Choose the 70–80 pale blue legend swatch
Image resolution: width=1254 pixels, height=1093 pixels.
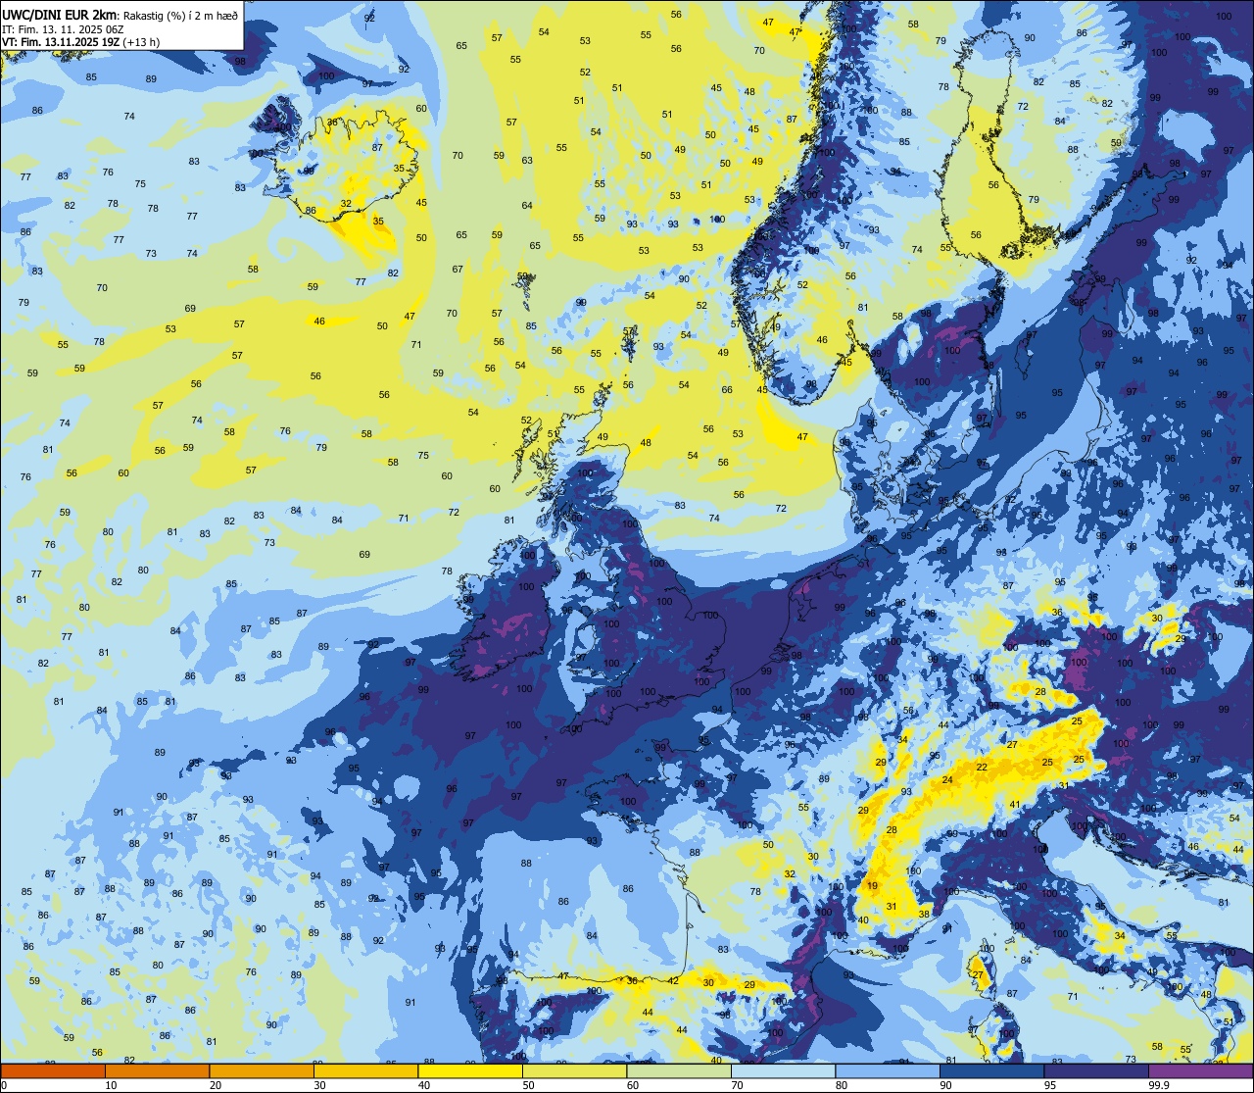click(783, 1070)
